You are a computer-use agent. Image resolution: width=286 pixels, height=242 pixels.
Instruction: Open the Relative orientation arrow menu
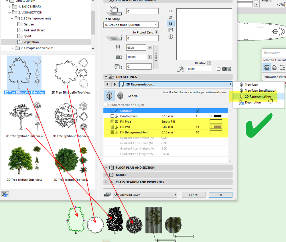209,63
